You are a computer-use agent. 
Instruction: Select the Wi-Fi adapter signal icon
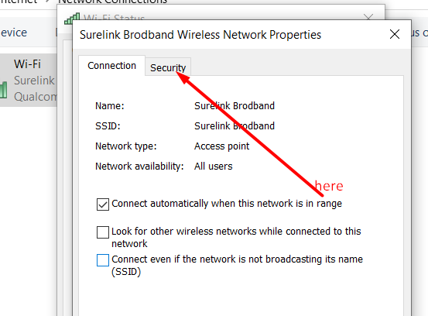pos(4,90)
